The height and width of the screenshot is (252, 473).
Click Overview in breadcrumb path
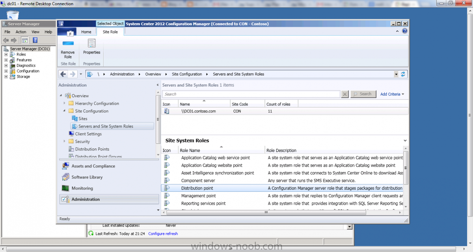(153, 74)
